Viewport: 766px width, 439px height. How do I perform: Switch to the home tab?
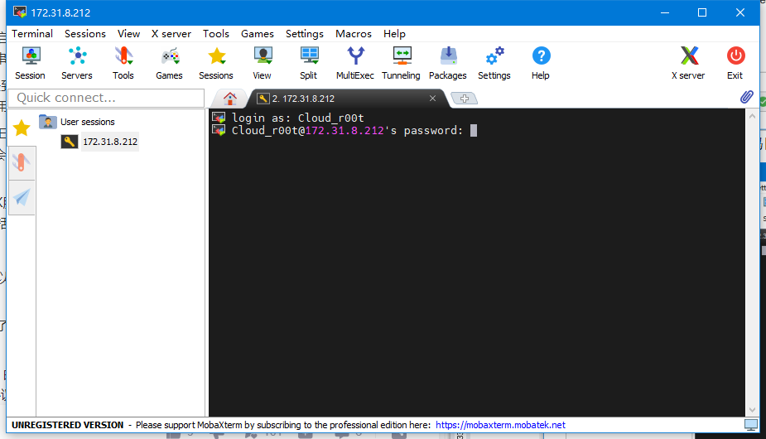click(x=231, y=98)
